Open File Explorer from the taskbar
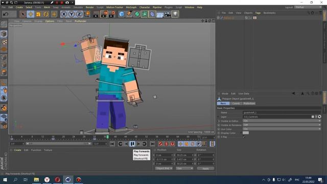The height and width of the screenshot is (184, 327). point(36,179)
